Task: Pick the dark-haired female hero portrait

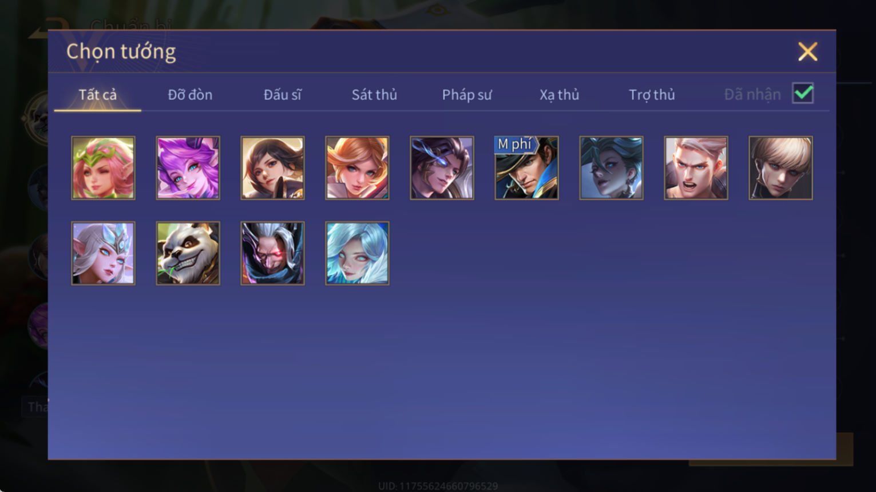Action: click(272, 168)
